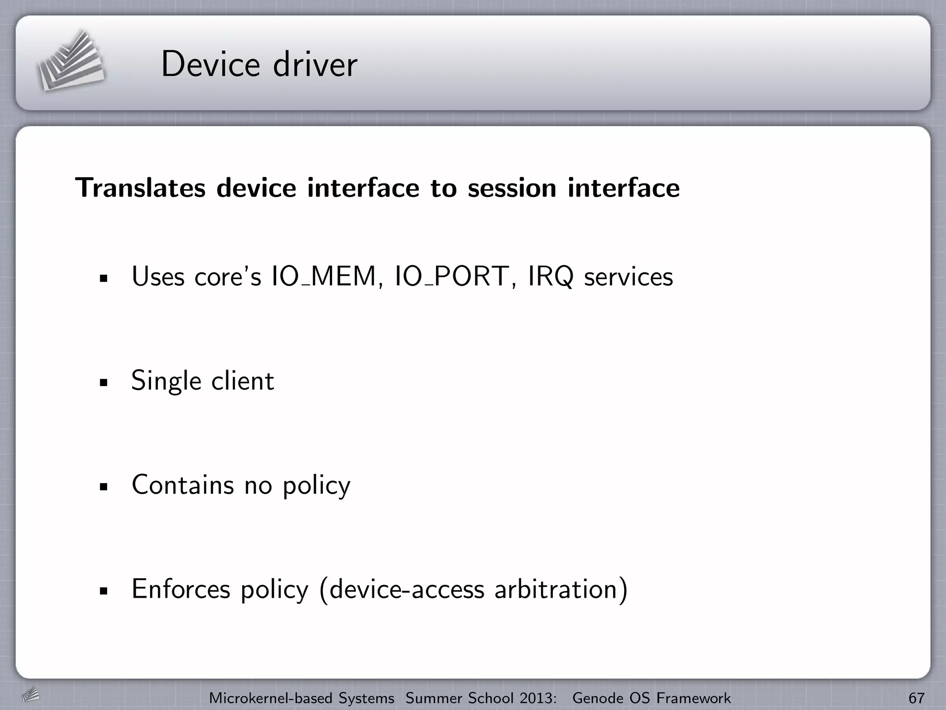This screenshot has height=710, width=946.
Task: Click the word 'IO_MEM' in the first bullet
Action: pos(323,277)
